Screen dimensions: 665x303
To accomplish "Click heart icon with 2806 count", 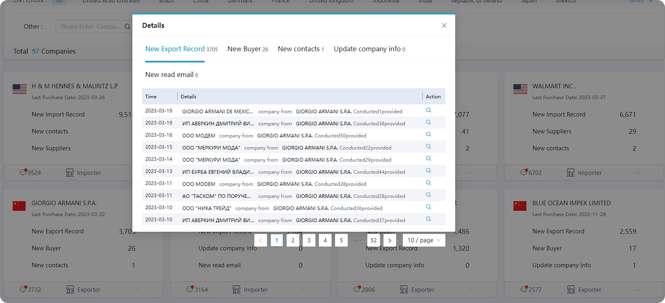I will [x=357, y=289].
